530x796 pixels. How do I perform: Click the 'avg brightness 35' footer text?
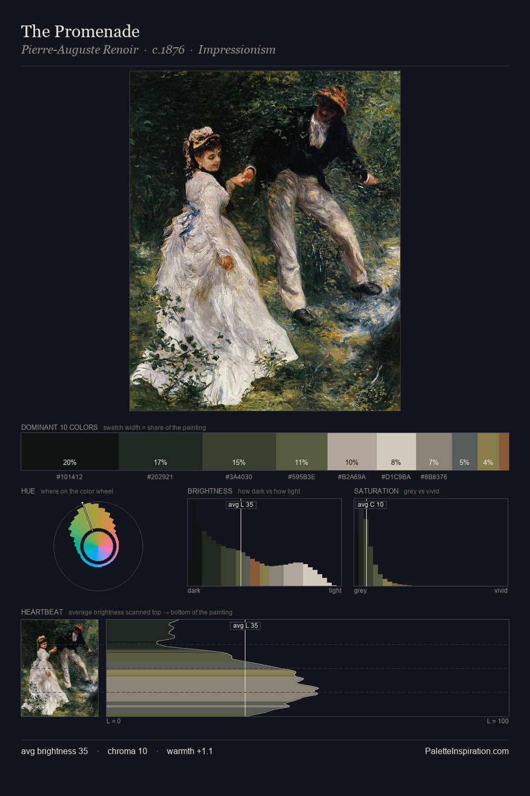click(55, 751)
